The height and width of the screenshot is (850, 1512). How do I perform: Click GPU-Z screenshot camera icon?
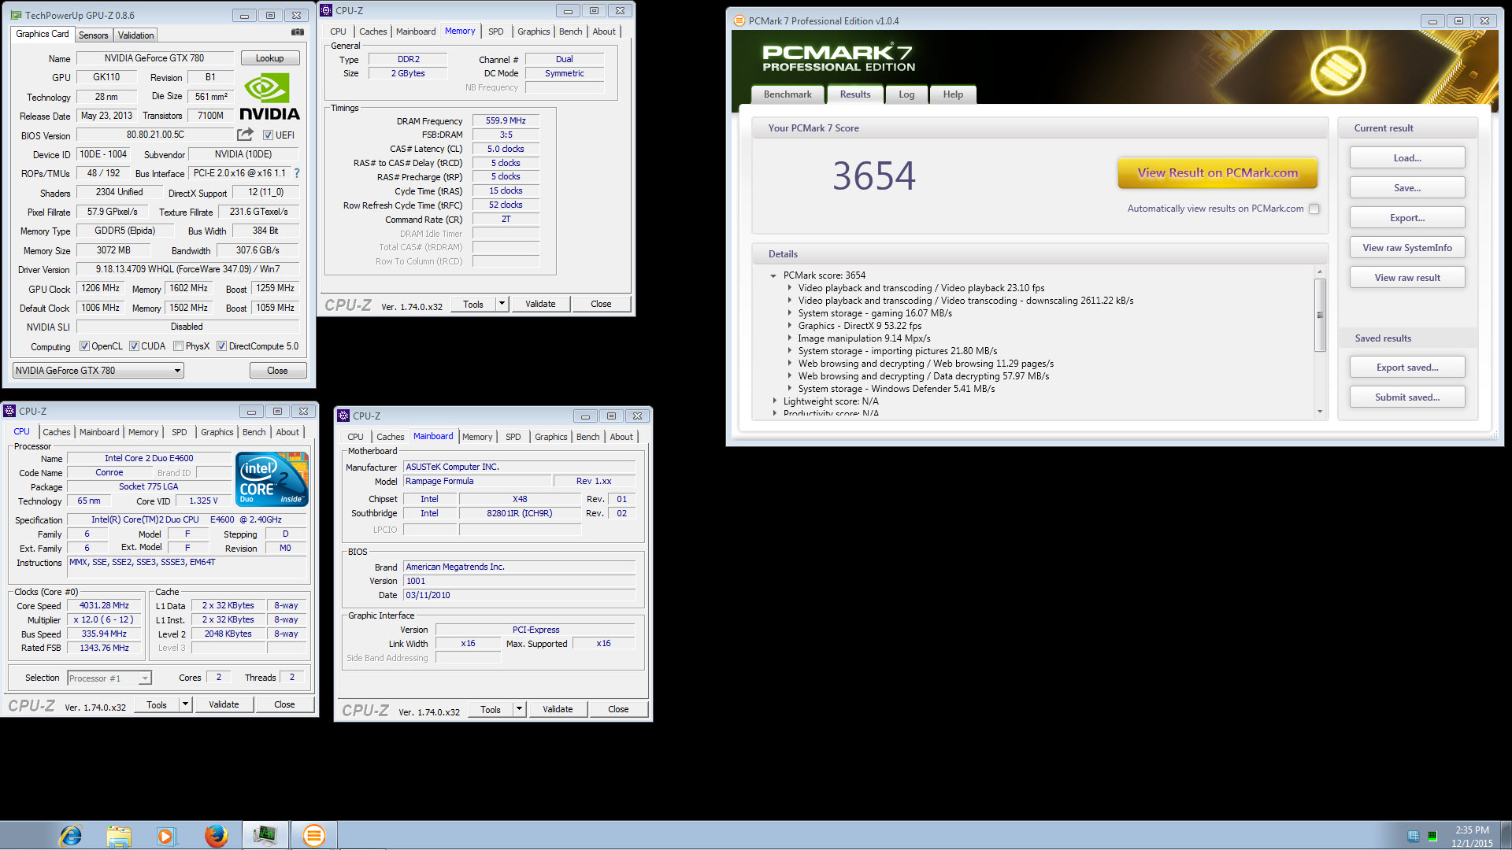click(x=298, y=32)
